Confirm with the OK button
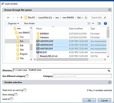114x103 pixels. point(89,100)
